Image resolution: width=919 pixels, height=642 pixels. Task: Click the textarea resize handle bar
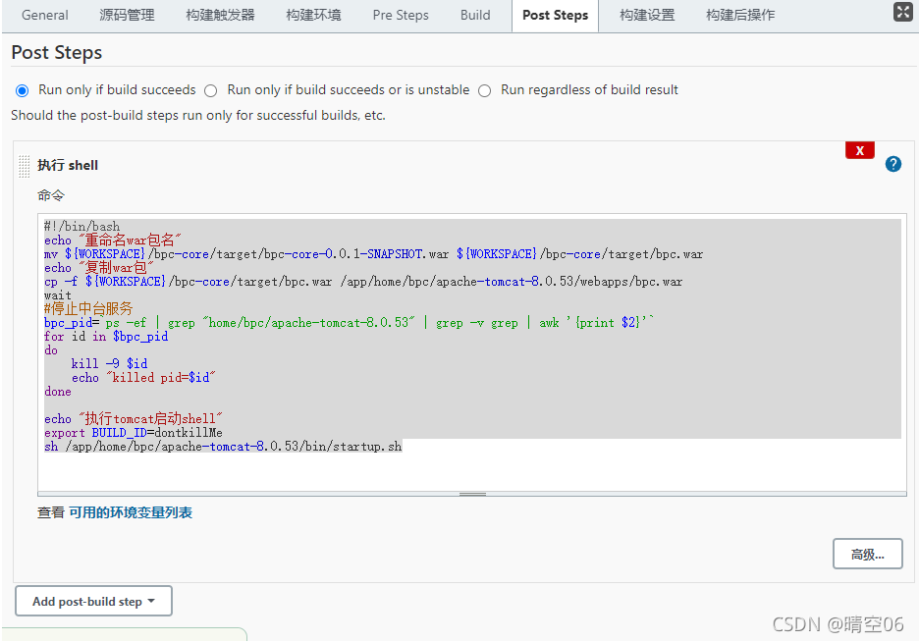[x=472, y=494]
